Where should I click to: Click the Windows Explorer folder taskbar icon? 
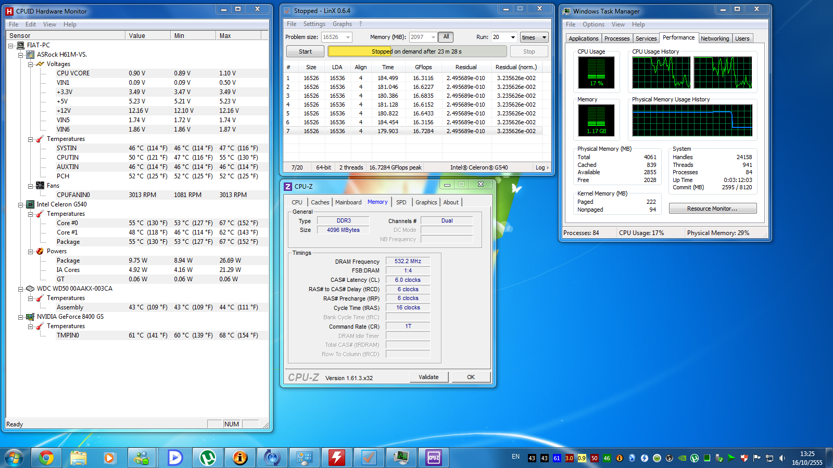(79, 458)
